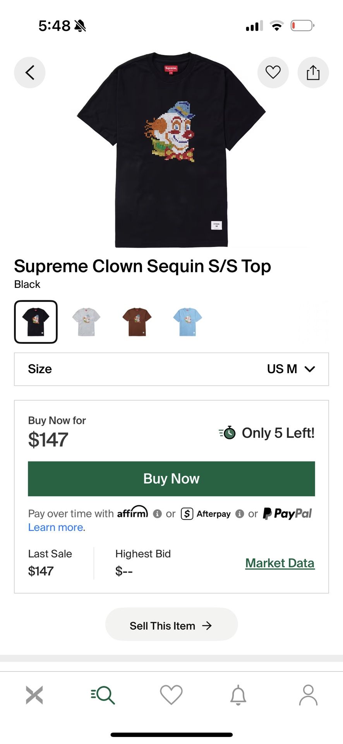Tap the back arrow button
Screen dimensions: 343x744
[x=30, y=72]
